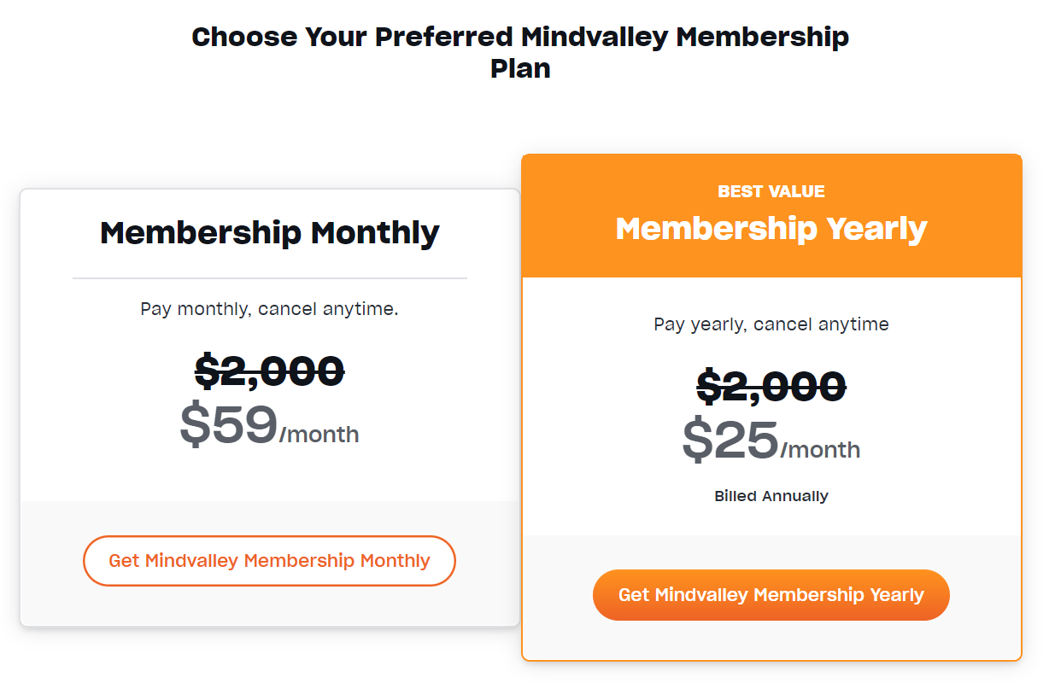
Task: Click the crossed-out $2,000 in the Yearly card
Action: click(x=771, y=386)
